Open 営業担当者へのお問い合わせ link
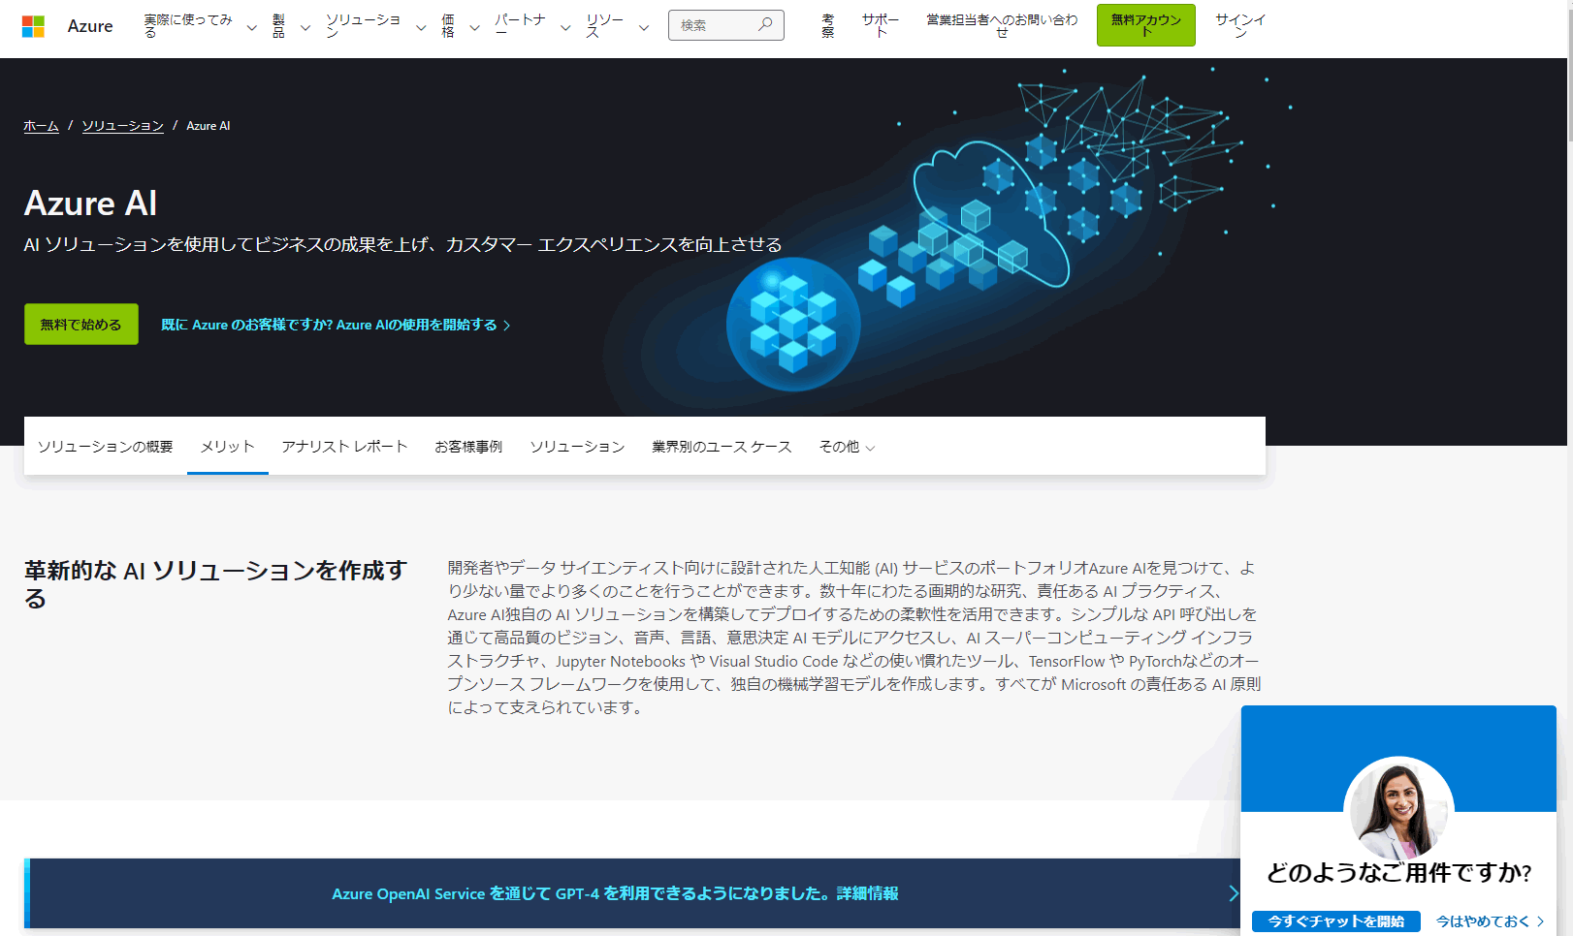 pyautogui.click(x=1002, y=26)
